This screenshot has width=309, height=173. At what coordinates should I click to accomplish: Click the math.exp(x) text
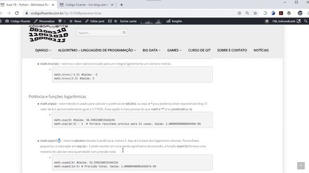[48, 104]
